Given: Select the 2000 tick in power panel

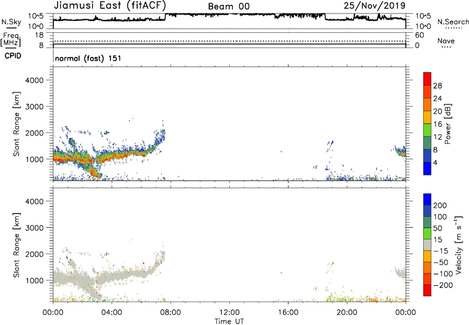Looking at the screenshot, I should pyautogui.click(x=34, y=133).
